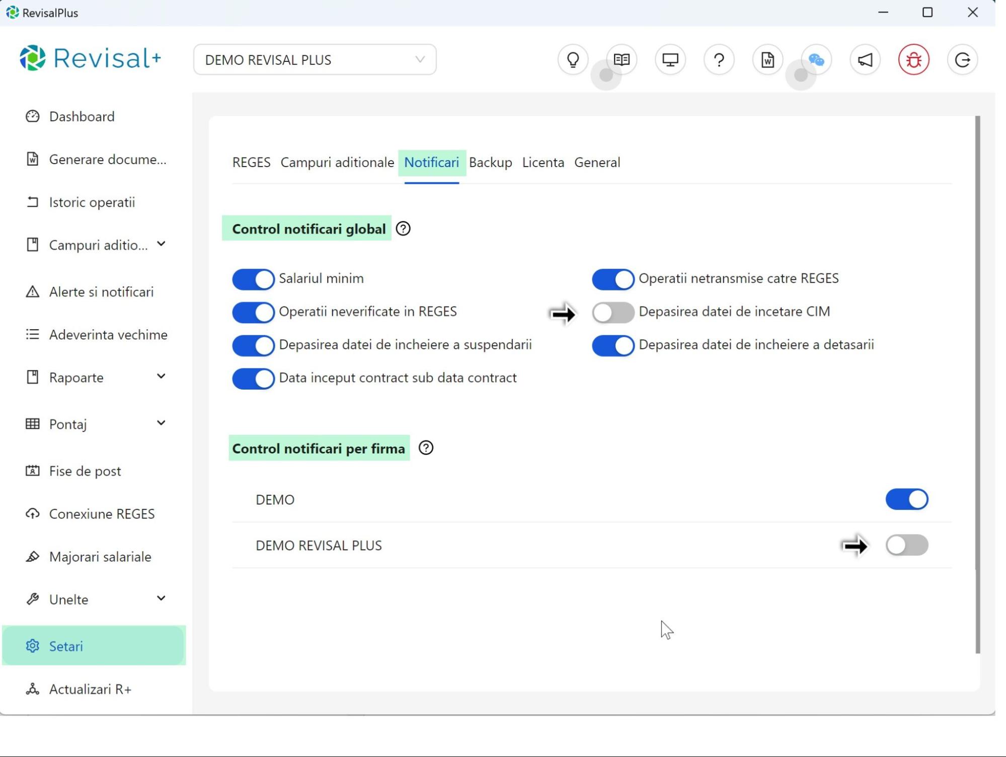Click the Word document generation icon
The image size is (1006, 757).
767,59
